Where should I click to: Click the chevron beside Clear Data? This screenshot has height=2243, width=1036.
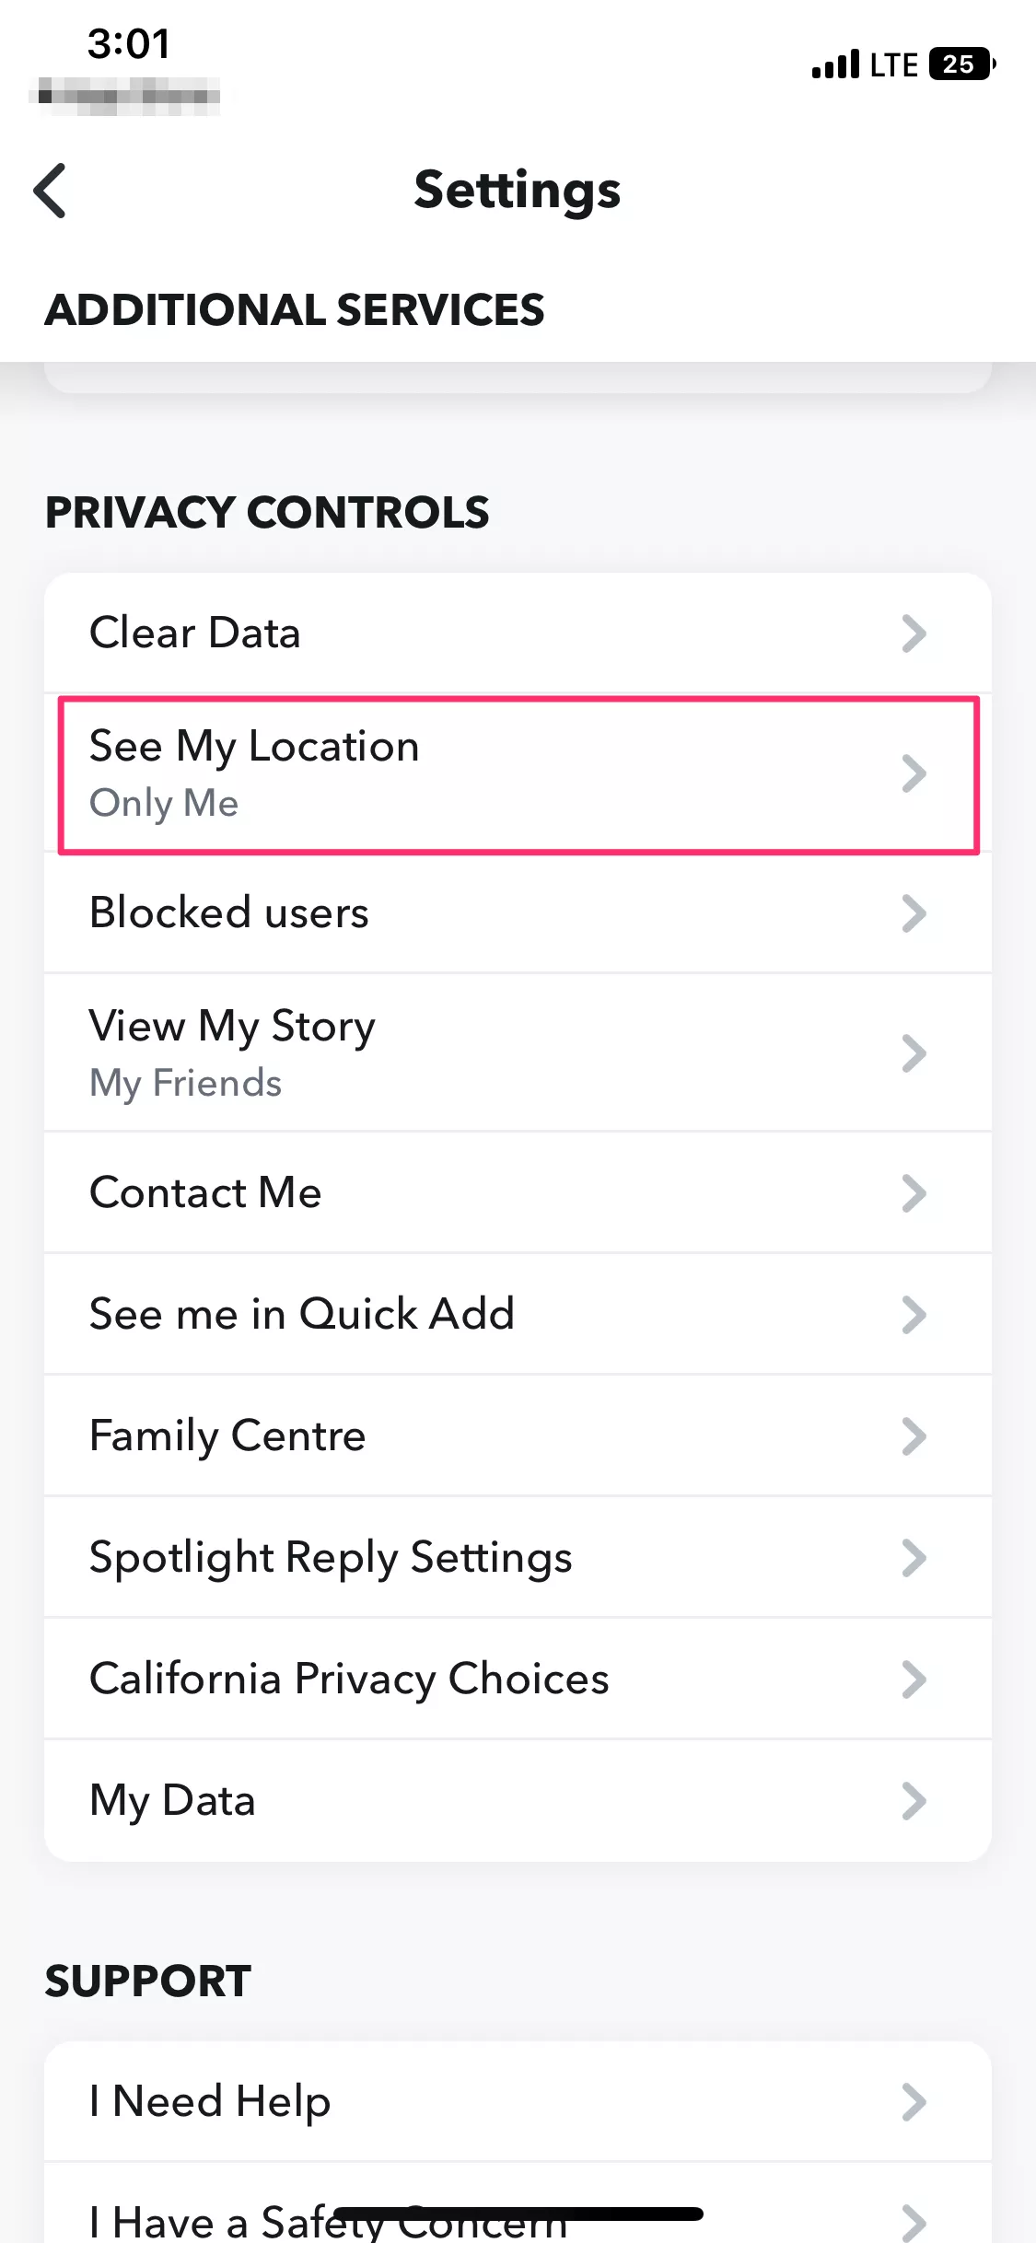(914, 633)
